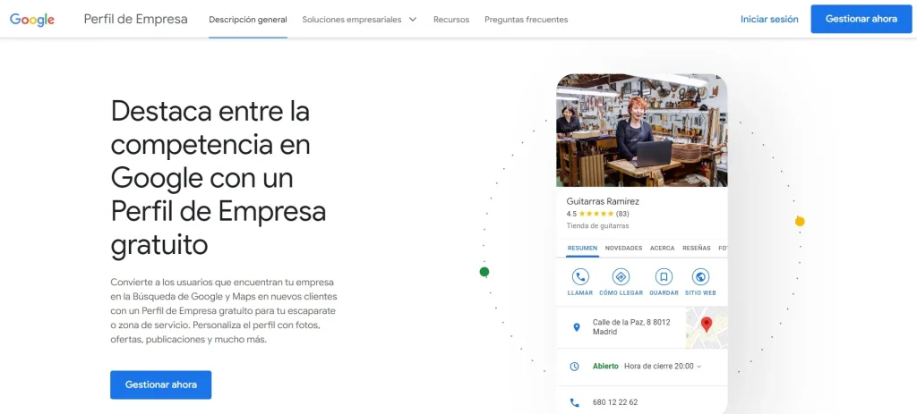Click the Tienda de guitarras category text
917x414 pixels.
point(597,225)
